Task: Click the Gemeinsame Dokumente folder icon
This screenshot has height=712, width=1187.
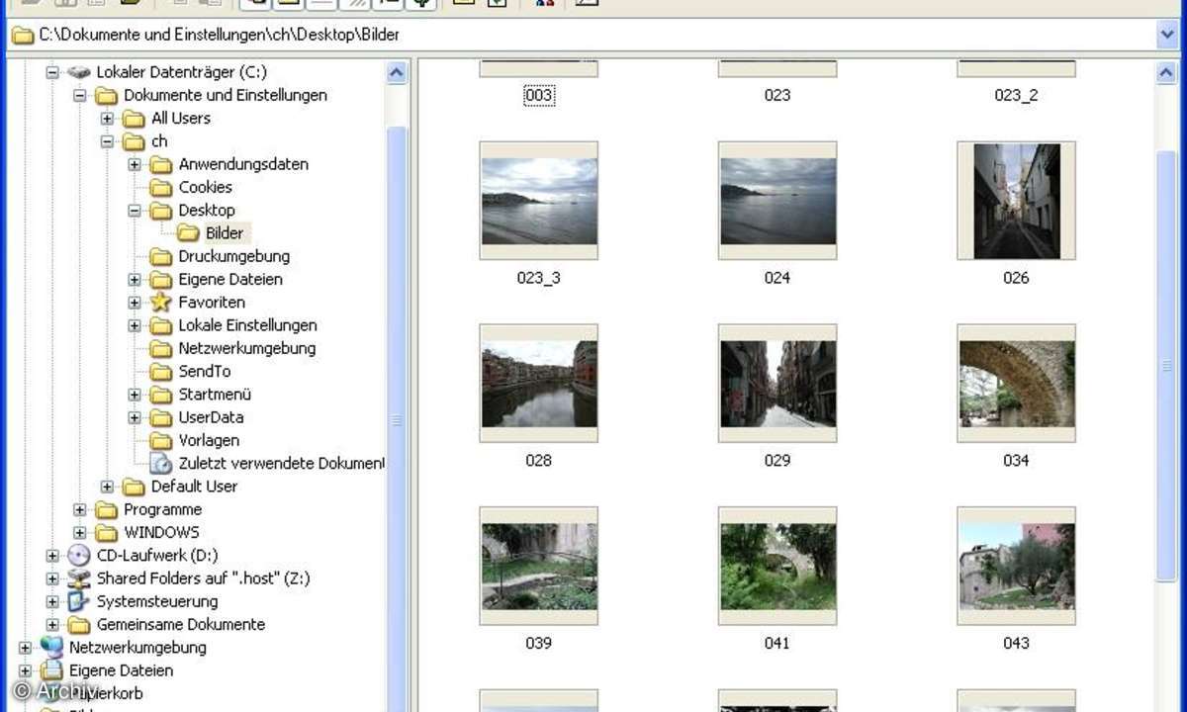Action: click(78, 624)
